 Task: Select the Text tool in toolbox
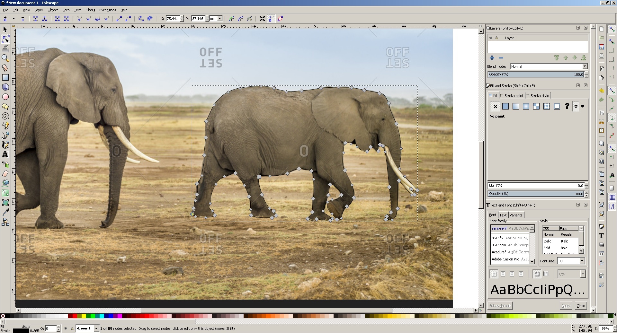[x=5, y=154]
